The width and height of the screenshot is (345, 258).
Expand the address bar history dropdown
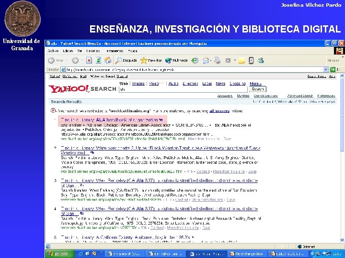coord(326,70)
